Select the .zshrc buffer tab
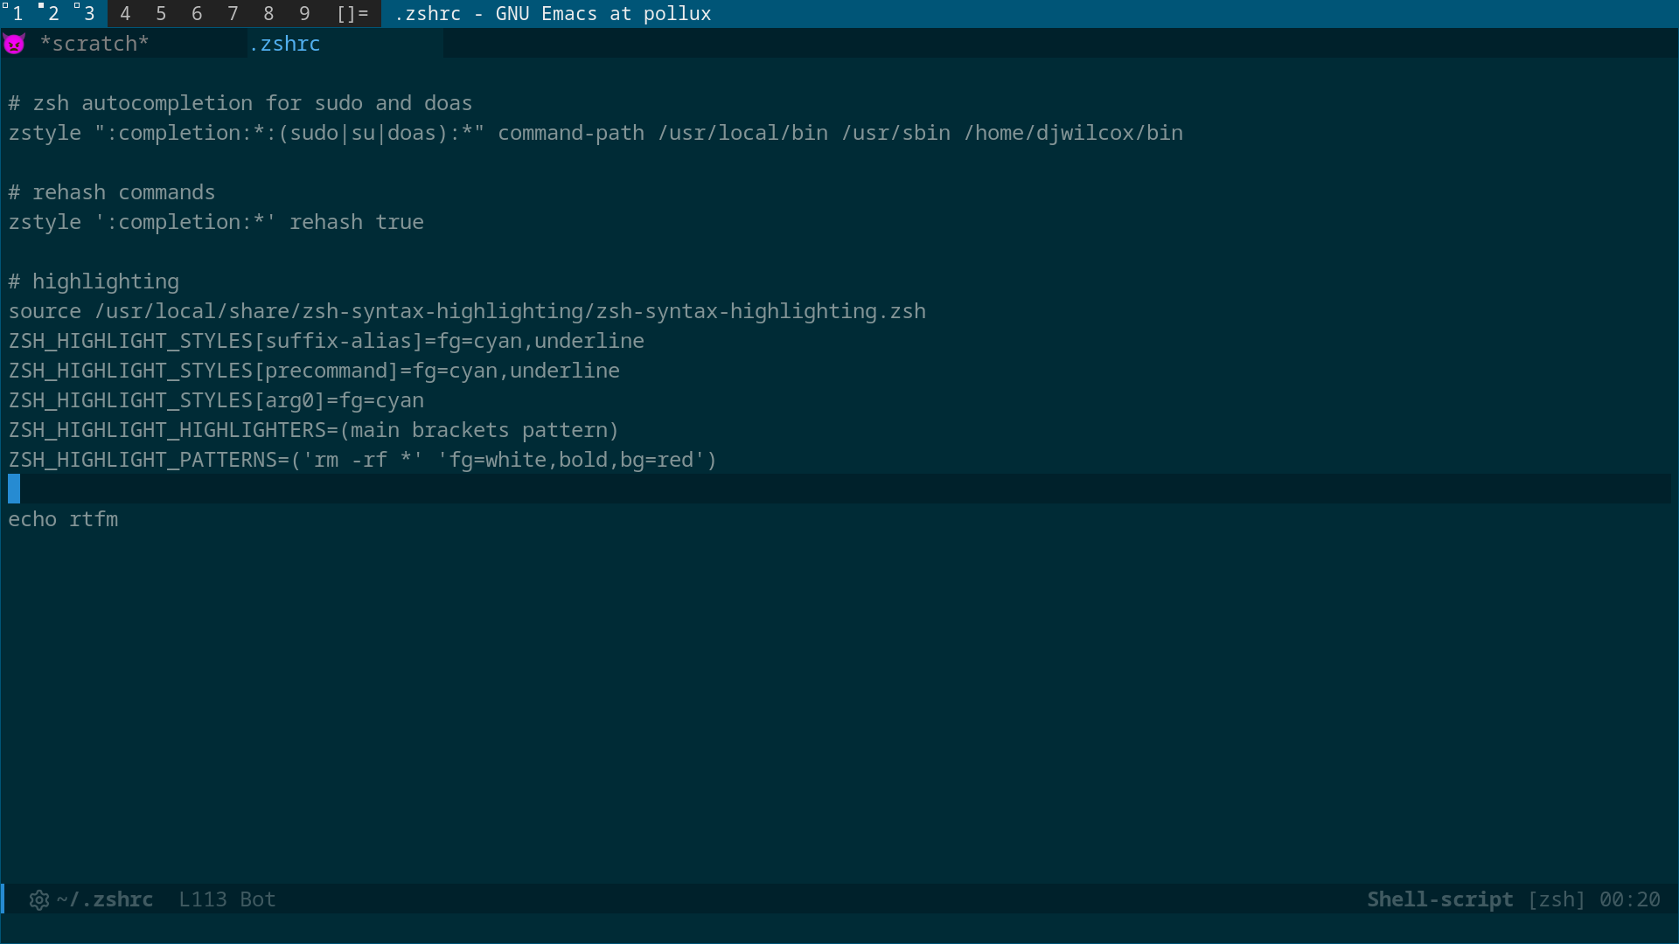The width and height of the screenshot is (1679, 944). coord(285,44)
